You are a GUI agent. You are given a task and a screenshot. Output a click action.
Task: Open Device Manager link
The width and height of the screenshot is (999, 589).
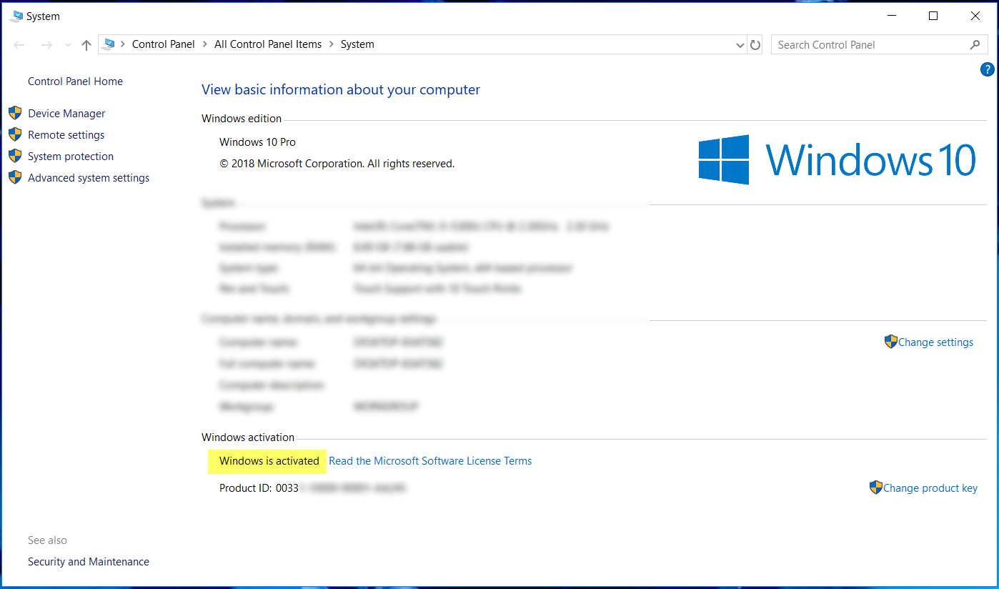(66, 114)
